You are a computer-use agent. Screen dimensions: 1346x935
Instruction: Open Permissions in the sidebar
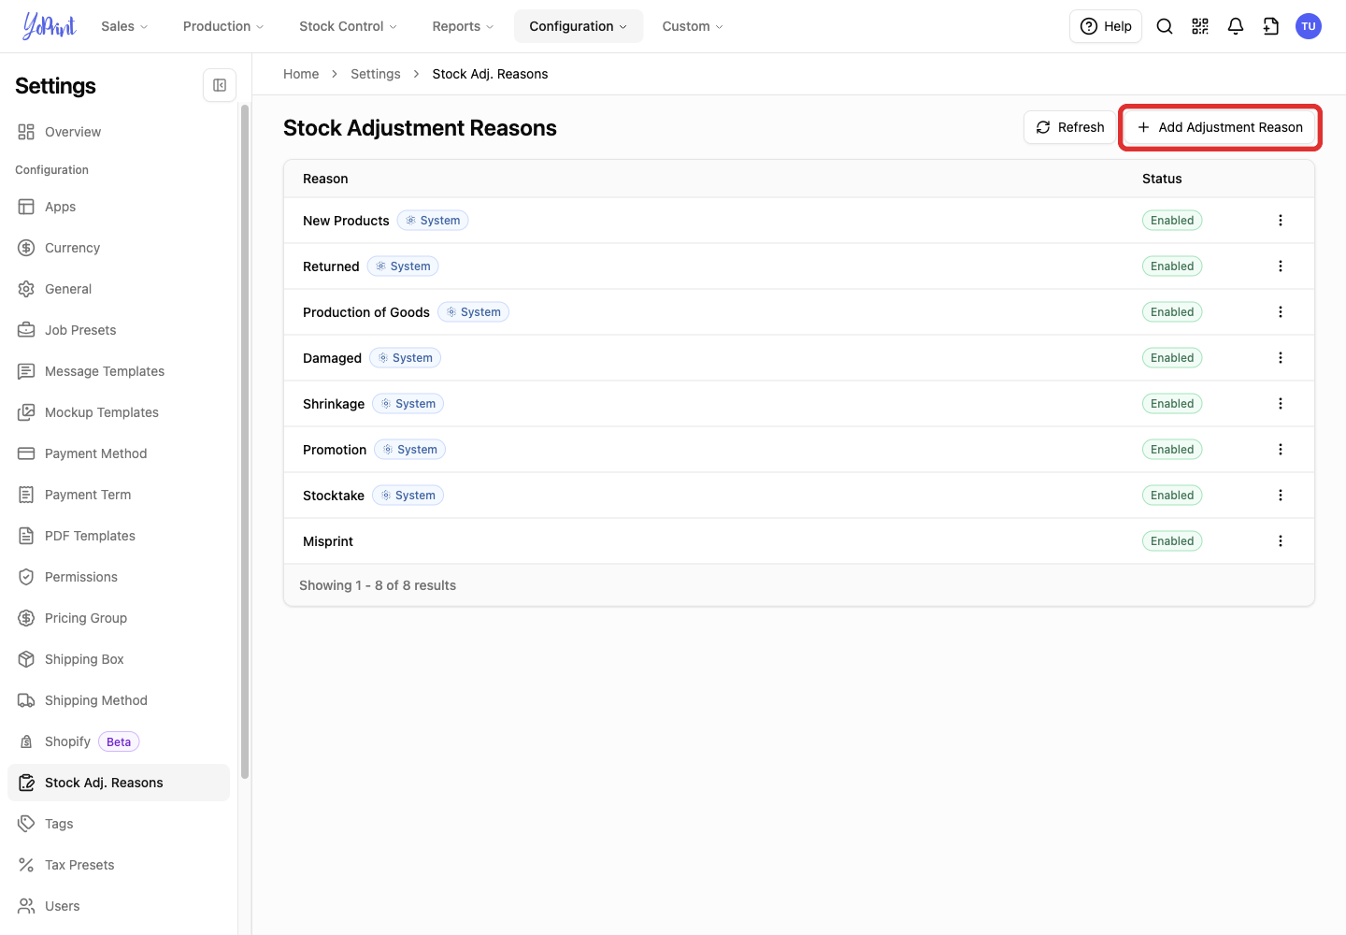(x=119, y=577)
